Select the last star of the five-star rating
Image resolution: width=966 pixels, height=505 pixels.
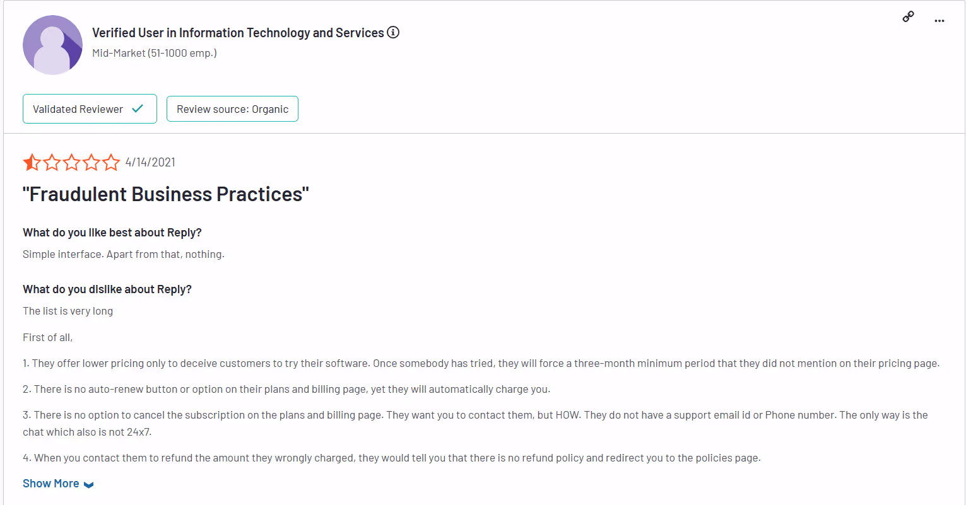(111, 162)
